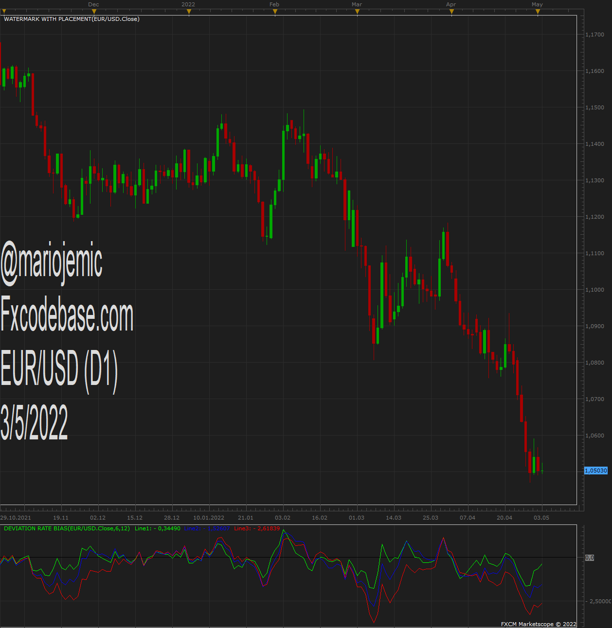Click the 21.01 date axis label
This screenshot has height=628, width=612.
tap(246, 518)
